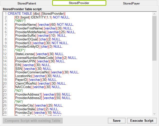Image resolution: width=159 pixels, height=126 pixels.
Task: Click the [ProviderSuffix] line
Action: [x=40, y=36]
